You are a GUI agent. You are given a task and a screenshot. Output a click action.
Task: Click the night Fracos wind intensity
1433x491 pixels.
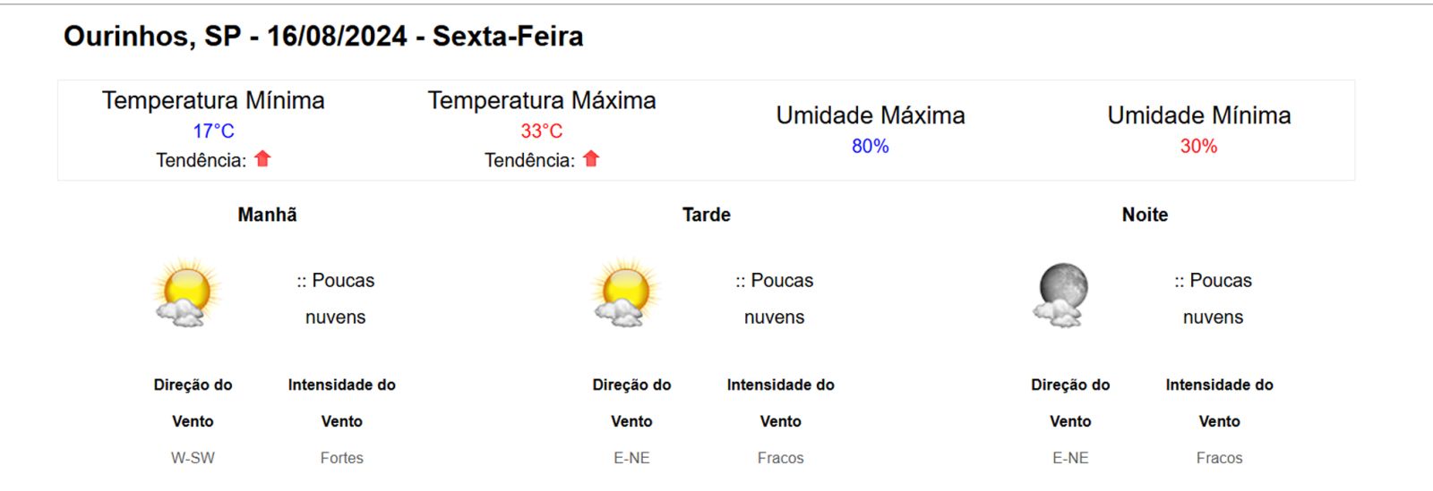point(1219,458)
